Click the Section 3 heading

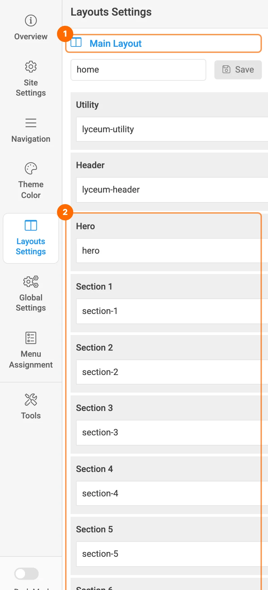pyautogui.click(x=94, y=408)
